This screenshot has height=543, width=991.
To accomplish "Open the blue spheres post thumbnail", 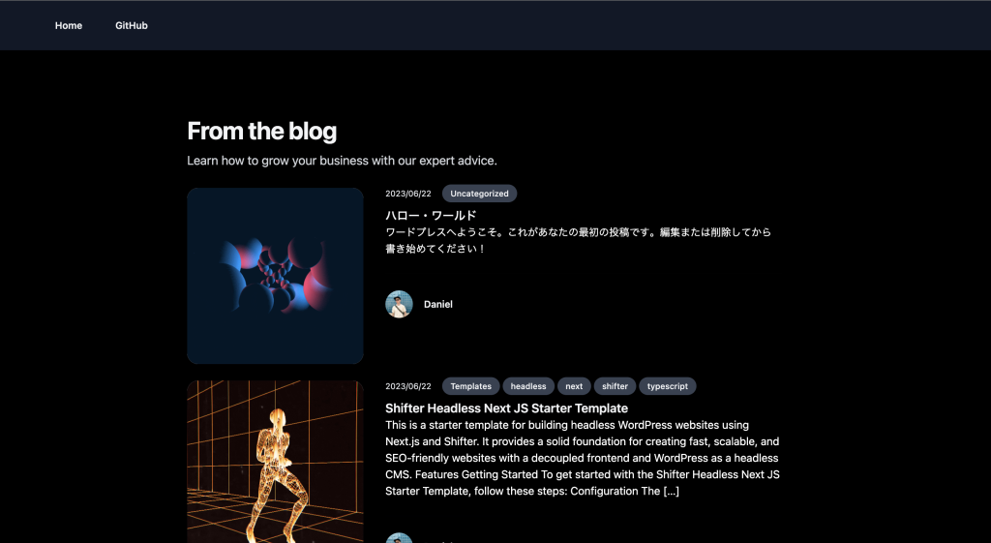I will tap(275, 276).
